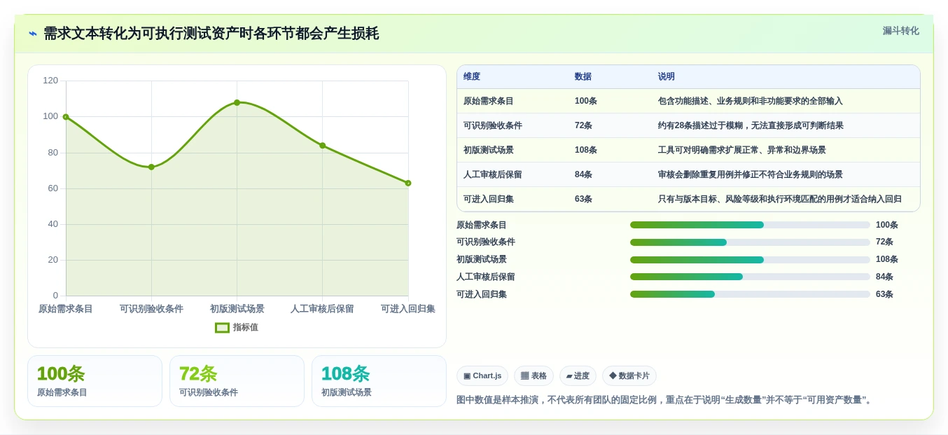Click the chart data point for 人工审核后保留
The image size is (948, 435).
pos(323,146)
